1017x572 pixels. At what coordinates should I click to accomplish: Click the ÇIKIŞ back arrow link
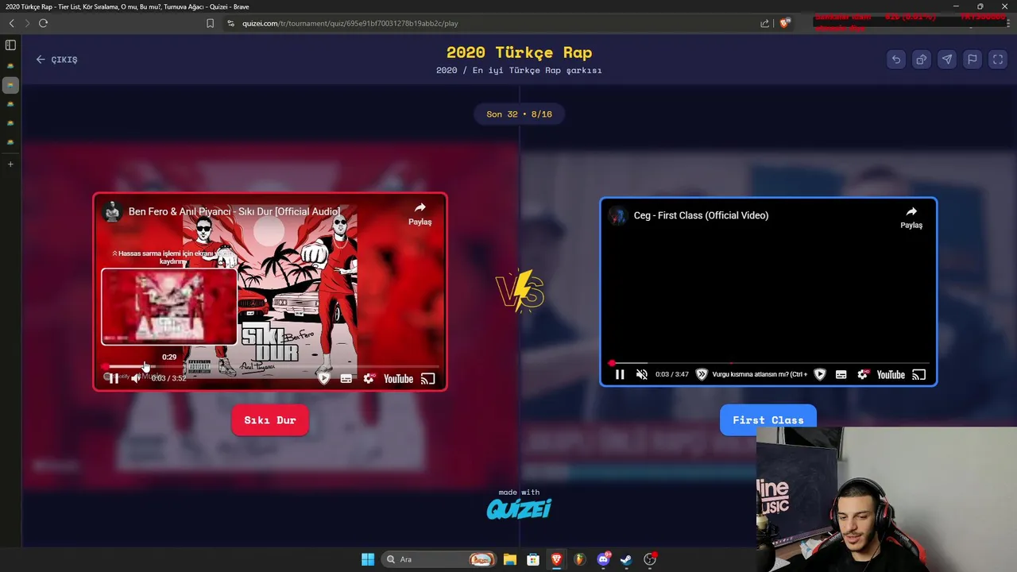click(x=56, y=60)
